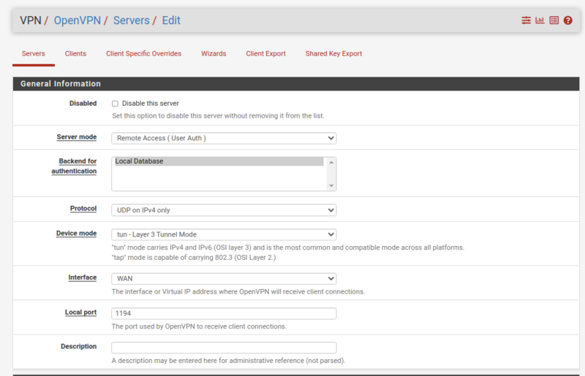Open the Client Specific Overrides tab
This screenshot has width=585, height=376.
[143, 53]
